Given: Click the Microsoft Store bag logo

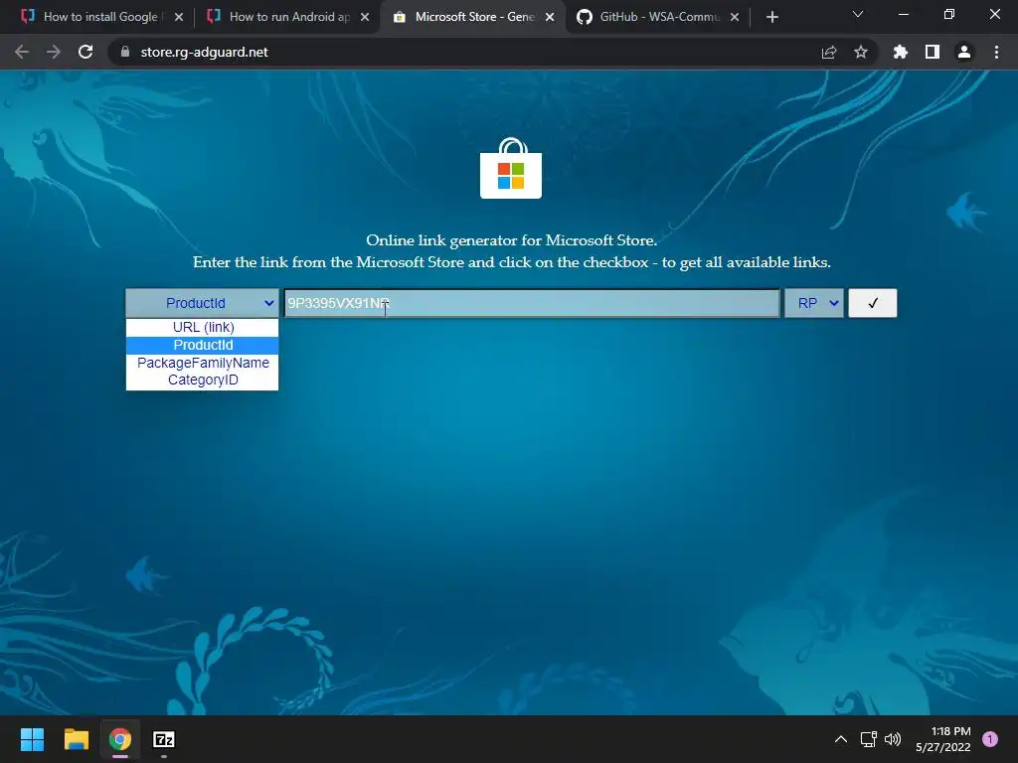Looking at the screenshot, I should (x=511, y=168).
